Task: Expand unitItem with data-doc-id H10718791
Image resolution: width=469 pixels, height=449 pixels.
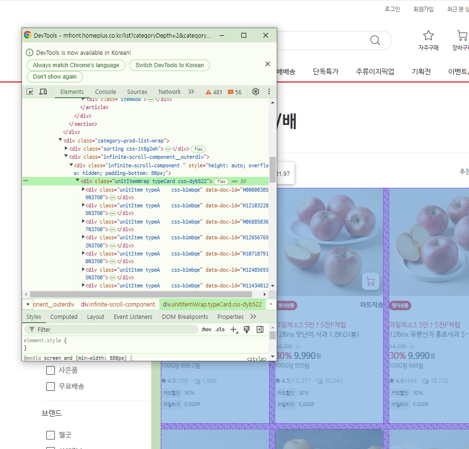Action: coord(83,253)
